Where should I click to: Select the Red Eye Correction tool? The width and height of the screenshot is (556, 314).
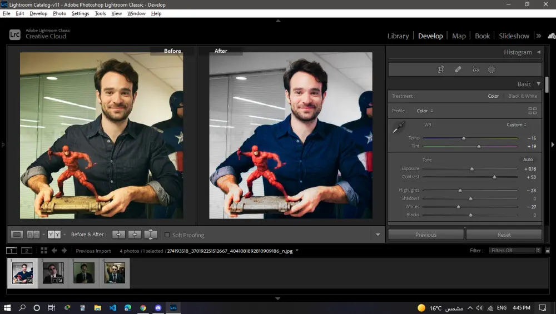point(475,70)
